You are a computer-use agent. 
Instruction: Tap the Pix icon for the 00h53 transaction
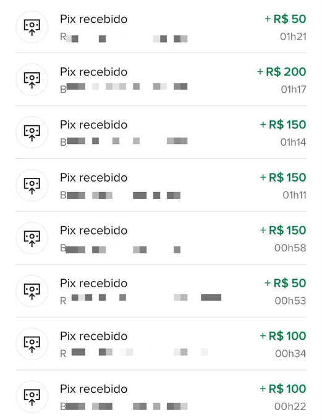click(x=32, y=291)
